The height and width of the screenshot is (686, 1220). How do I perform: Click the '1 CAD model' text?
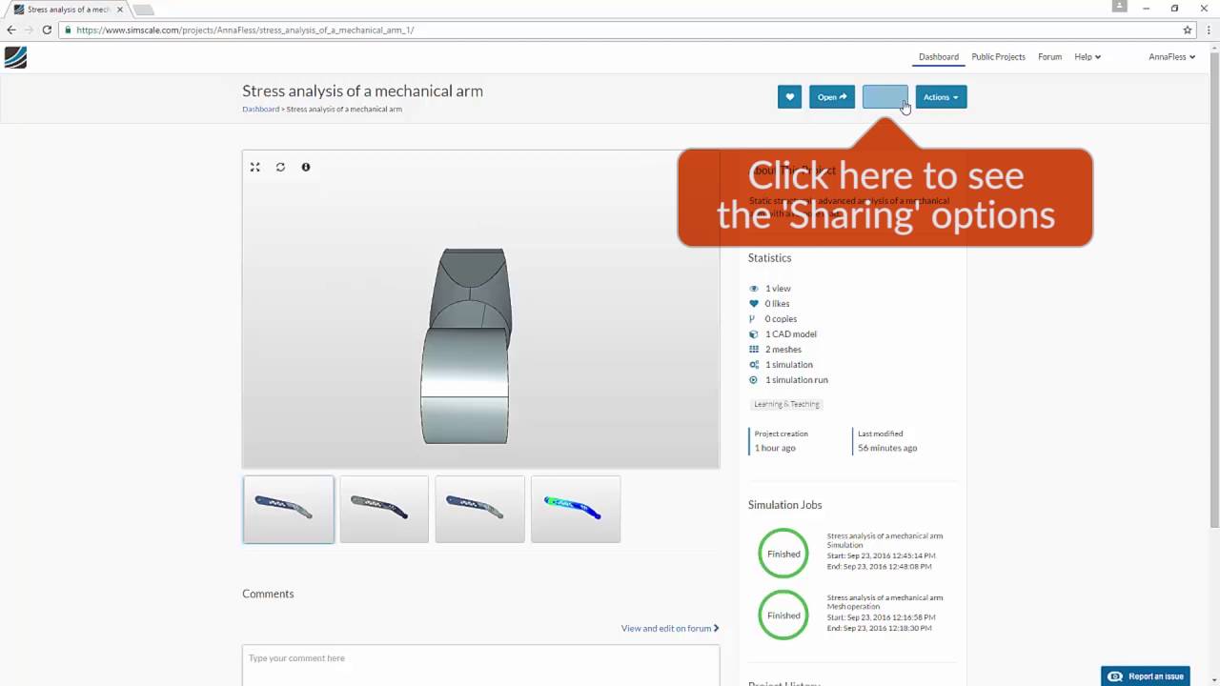tap(791, 334)
